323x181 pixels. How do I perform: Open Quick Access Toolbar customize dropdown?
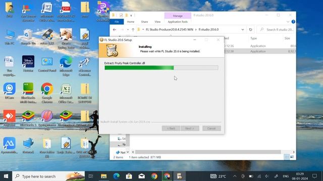click(x=131, y=15)
